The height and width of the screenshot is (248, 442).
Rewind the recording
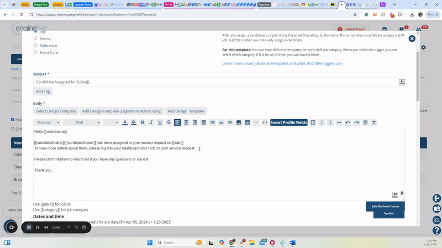pos(46,228)
